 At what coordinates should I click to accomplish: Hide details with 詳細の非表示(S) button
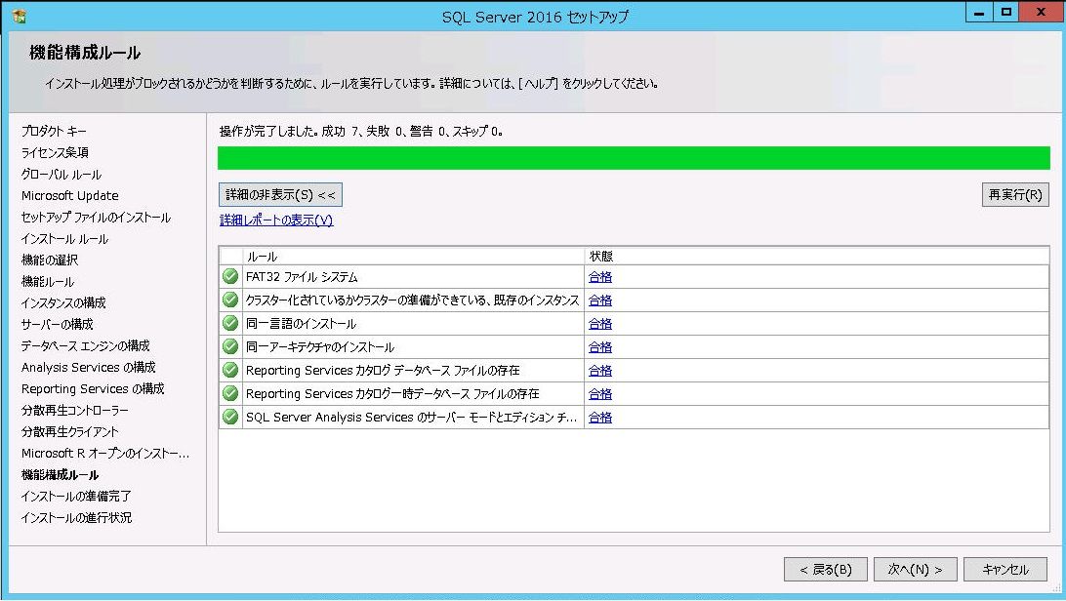[x=280, y=195]
